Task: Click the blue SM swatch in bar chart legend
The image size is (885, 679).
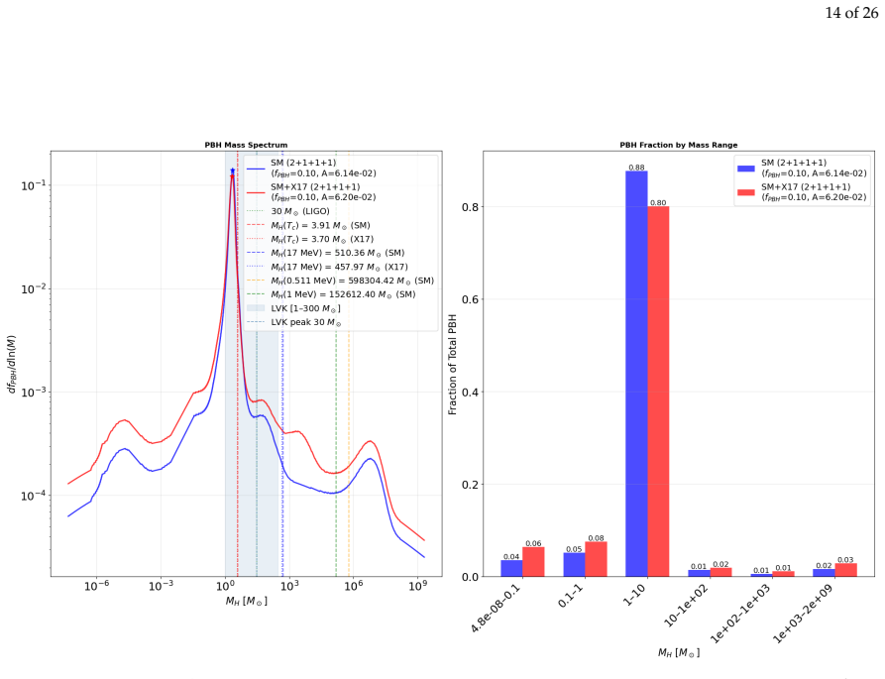Action: [746, 169]
